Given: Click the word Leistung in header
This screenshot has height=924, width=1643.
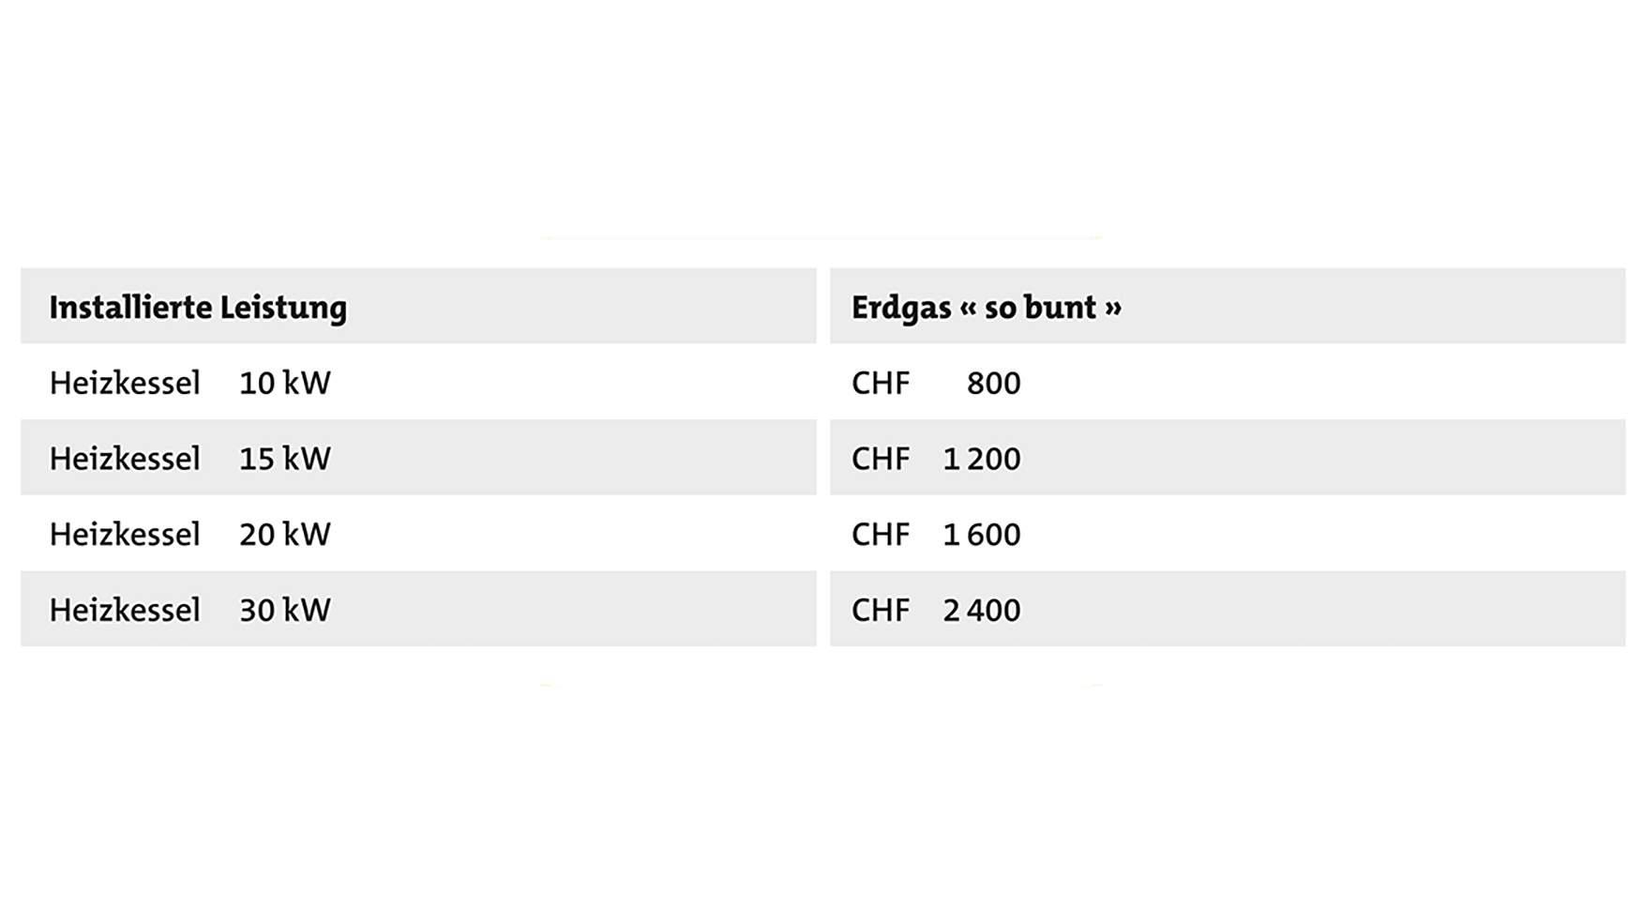Looking at the screenshot, I should pos(283,308).
